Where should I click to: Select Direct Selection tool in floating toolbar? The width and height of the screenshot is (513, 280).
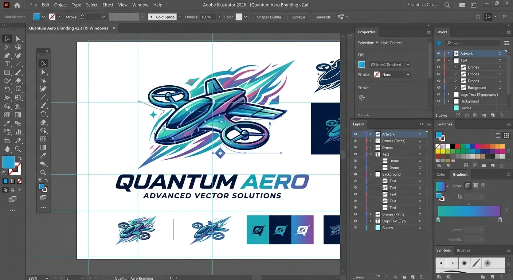(43, 72)
